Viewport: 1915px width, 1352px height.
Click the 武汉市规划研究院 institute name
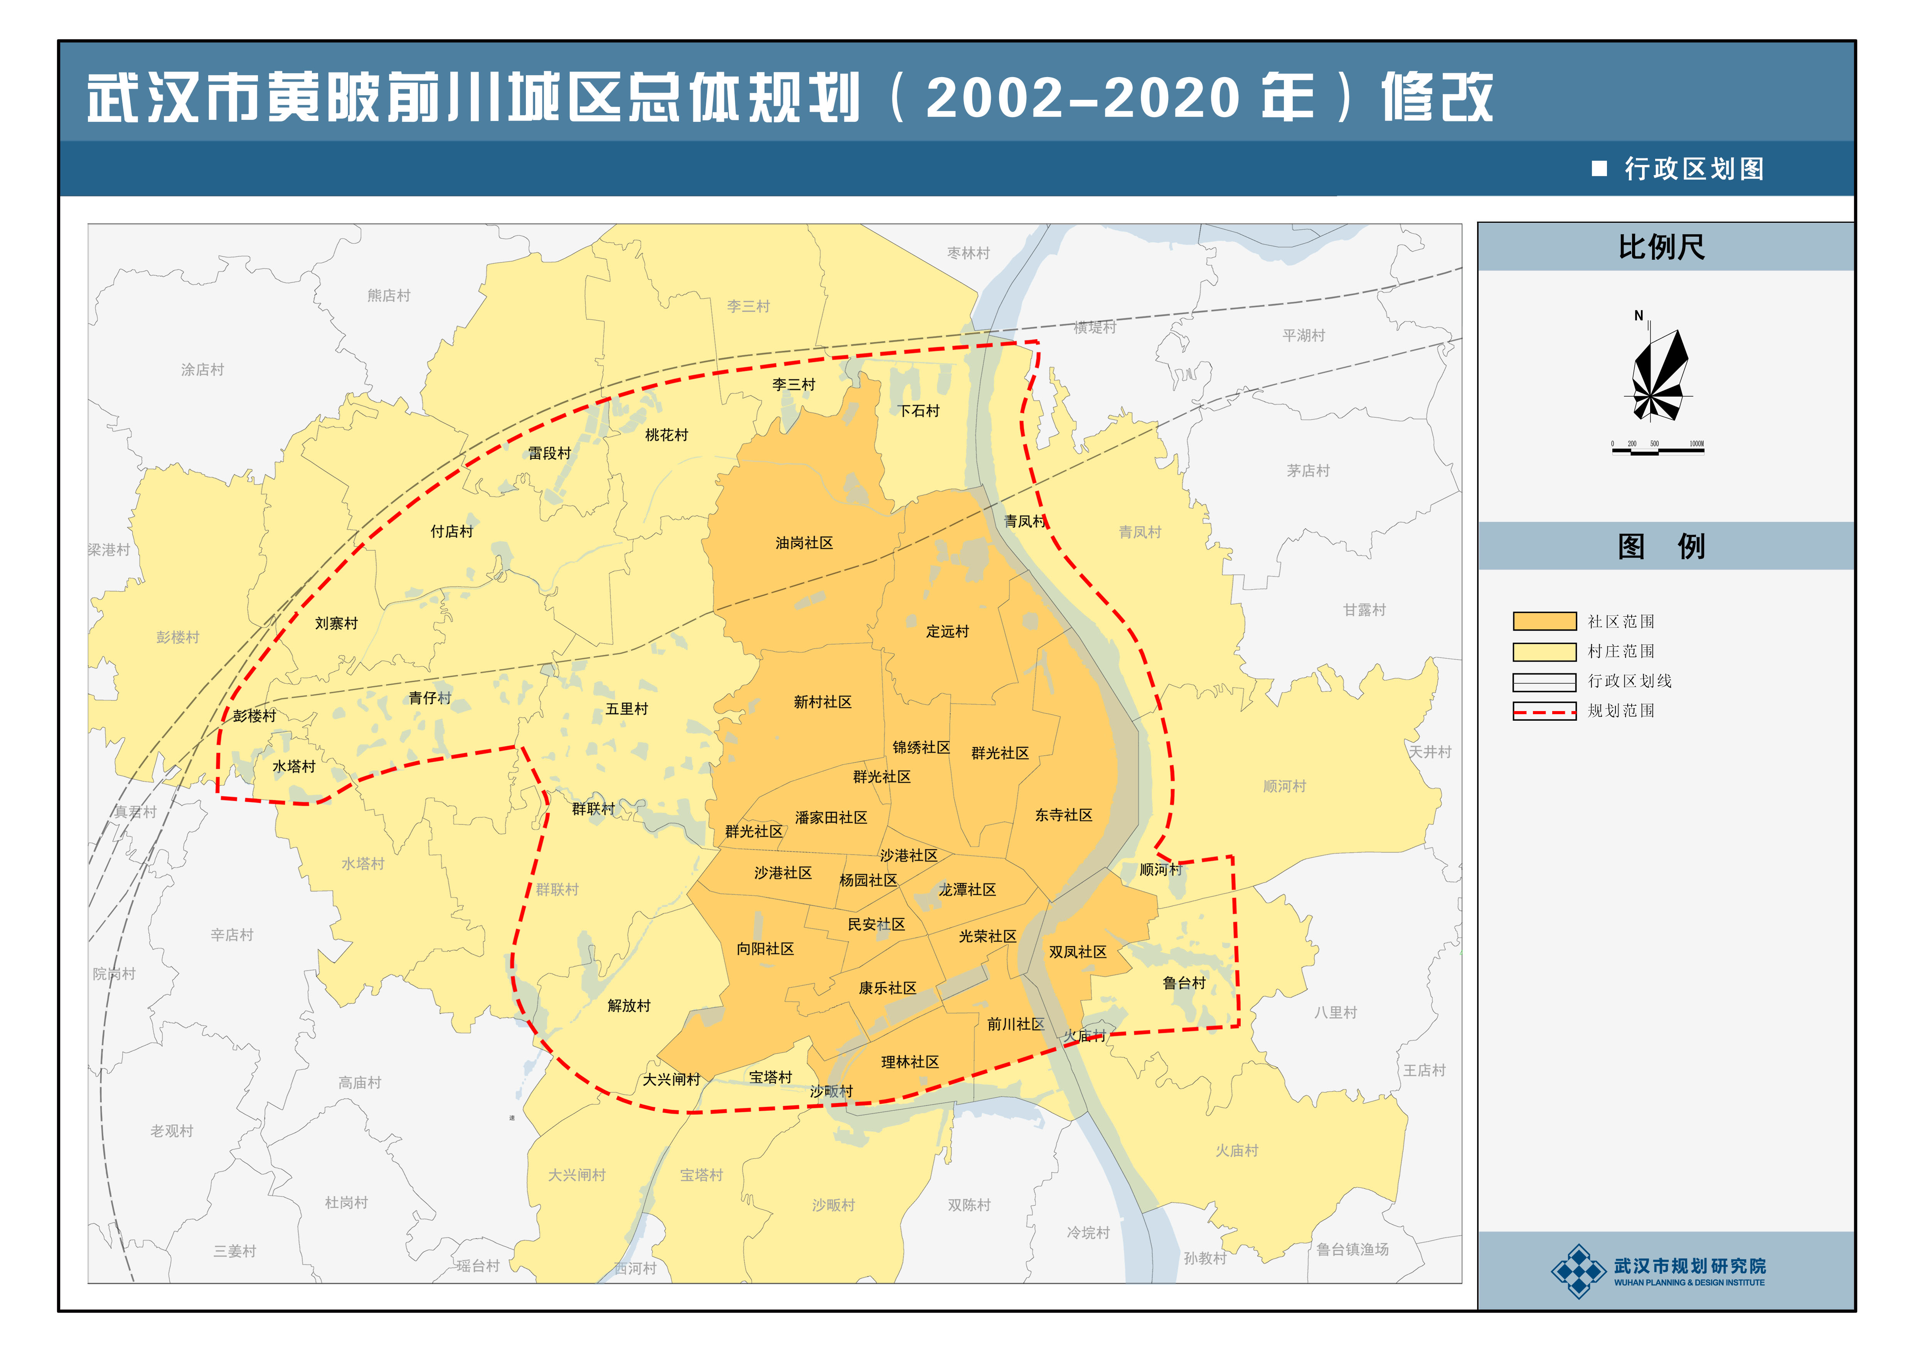1690,1265
